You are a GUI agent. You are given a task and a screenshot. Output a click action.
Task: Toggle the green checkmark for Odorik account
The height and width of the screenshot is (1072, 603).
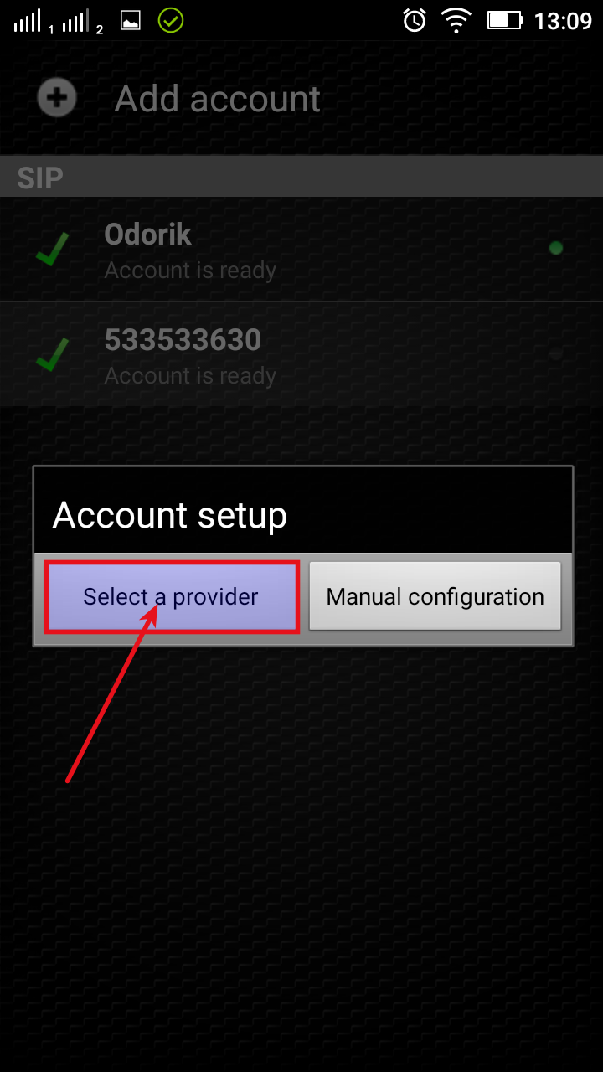[x=52, y=249]
